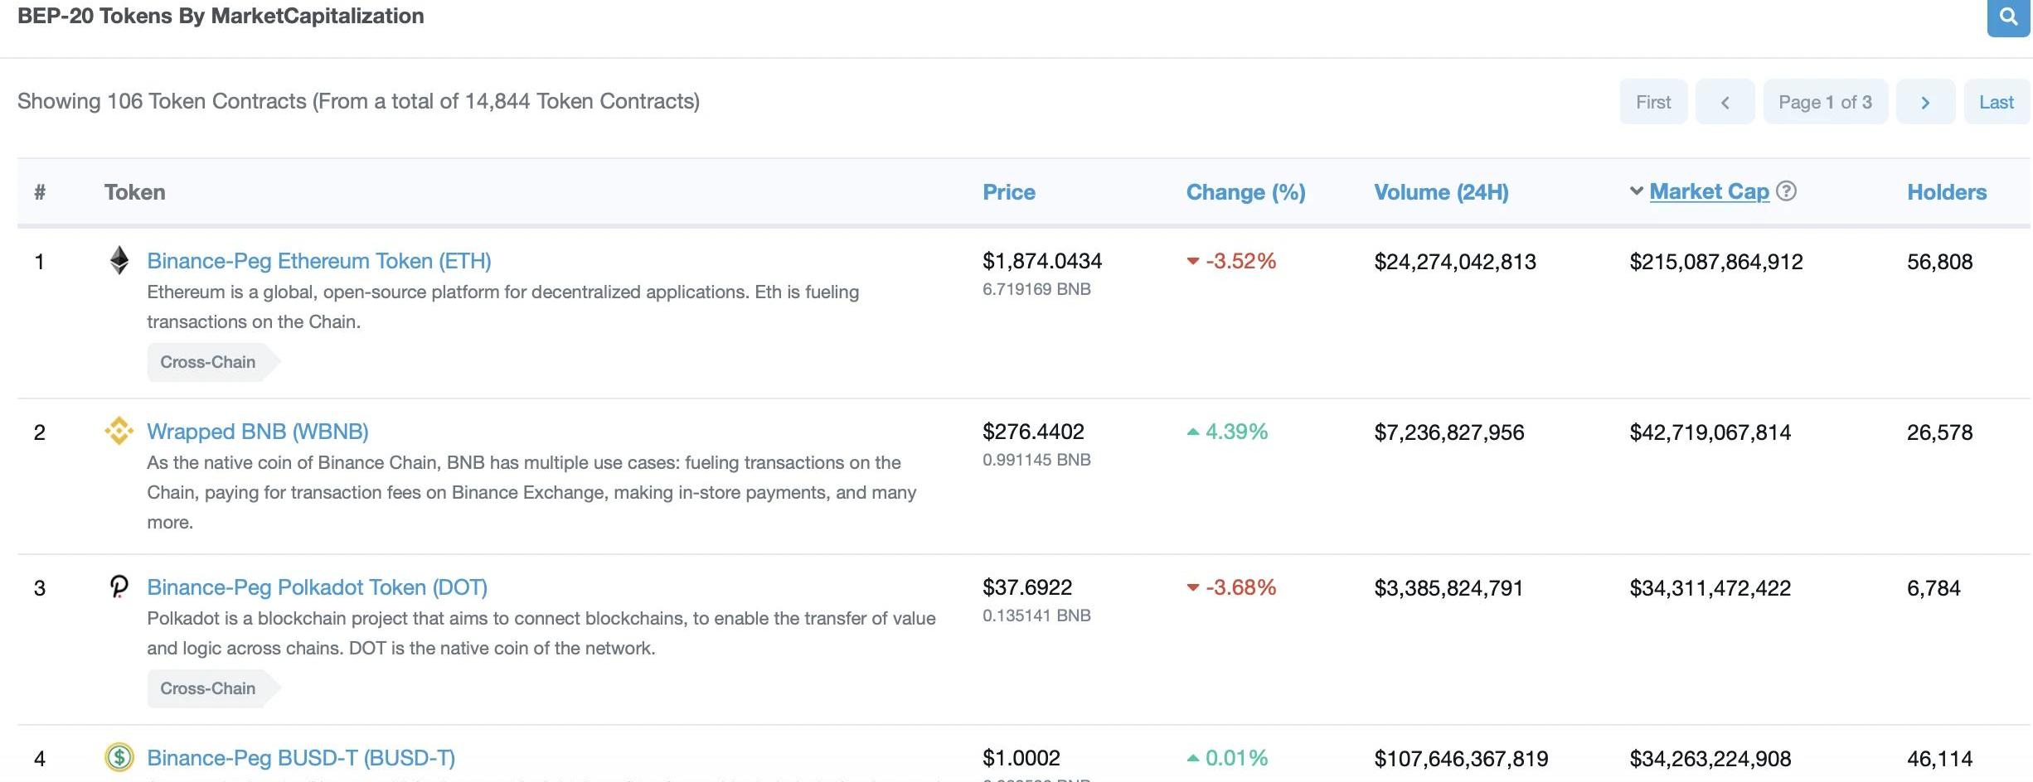Click the Polkadot token logo icon

click(119, 586)
